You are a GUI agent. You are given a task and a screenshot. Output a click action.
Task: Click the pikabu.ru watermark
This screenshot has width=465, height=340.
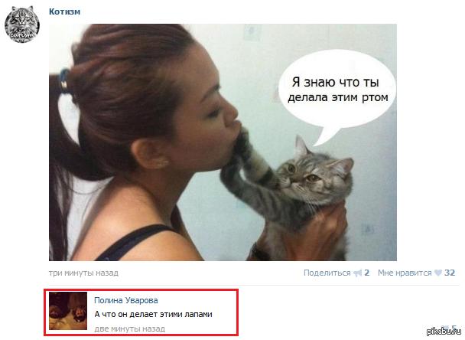point(444,332)
